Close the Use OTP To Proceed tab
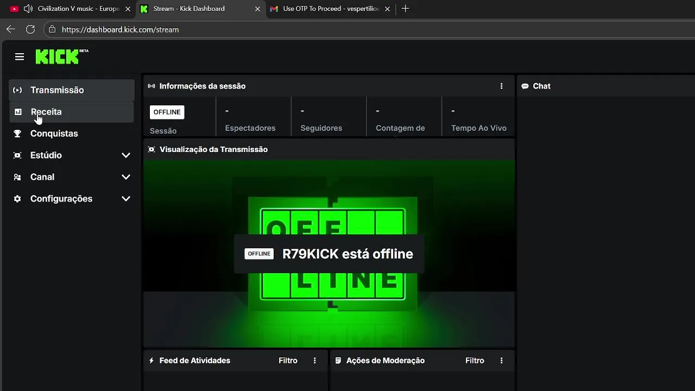695x391 pixels. pos(388,9)
